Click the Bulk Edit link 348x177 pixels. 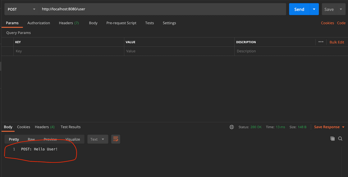(x=337, y=42)
